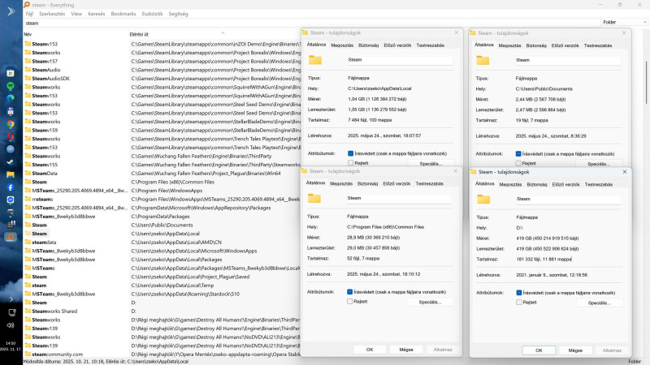Select the folder icon of SteamAudio row
The width and height of the screenshot is (650, 365).
(x=28, y=70)
